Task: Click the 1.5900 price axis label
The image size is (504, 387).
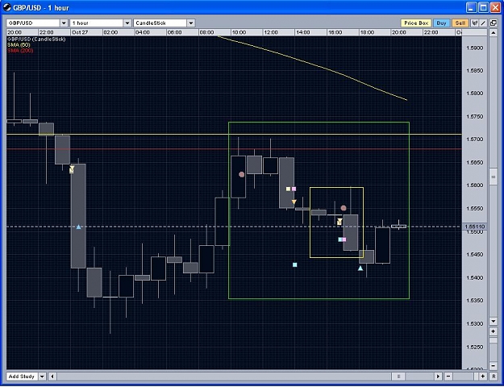Action: pyautogui.click(x=474, y=48)
